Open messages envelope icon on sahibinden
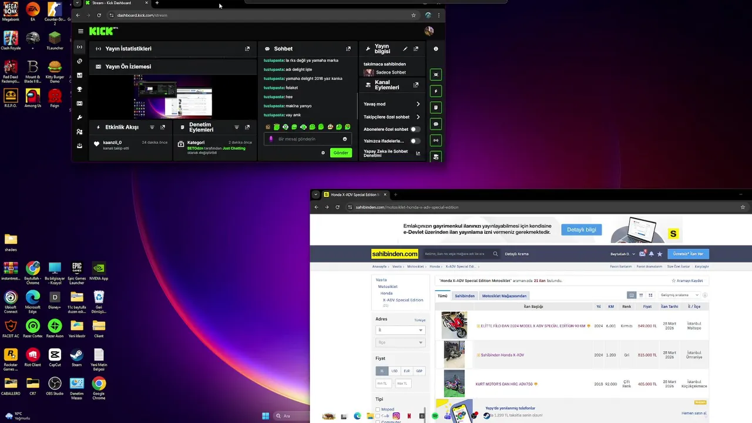752x423 pixels. [x=643, y=254]
